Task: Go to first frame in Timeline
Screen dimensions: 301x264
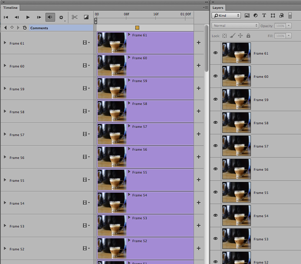Action: 6,17
